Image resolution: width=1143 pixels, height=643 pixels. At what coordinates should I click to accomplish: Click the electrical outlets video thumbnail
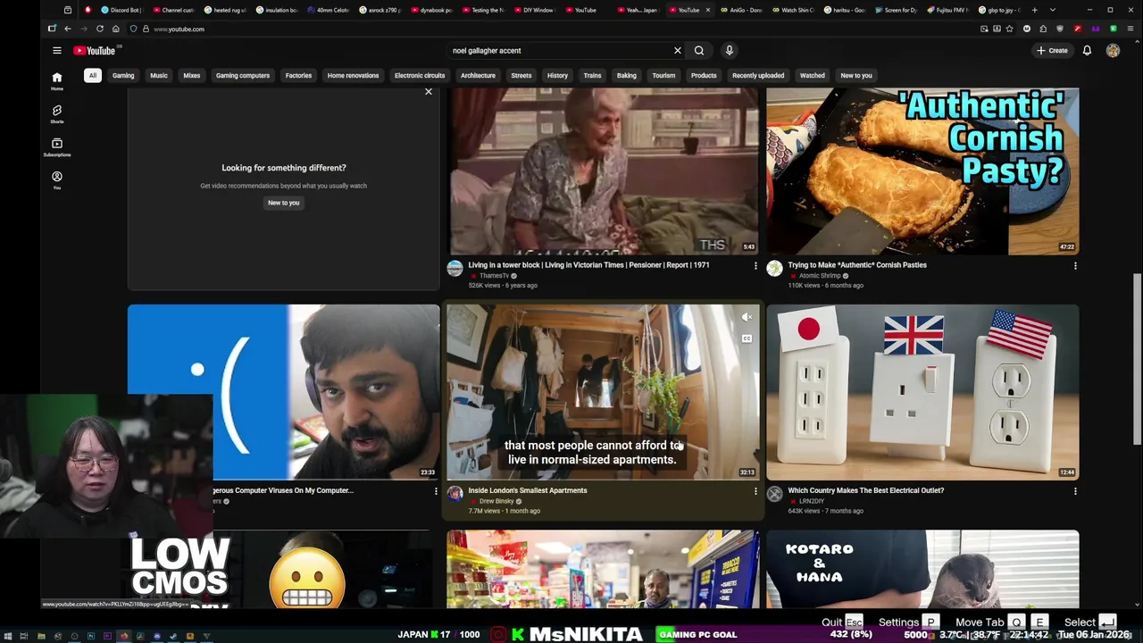click(922, 392)
